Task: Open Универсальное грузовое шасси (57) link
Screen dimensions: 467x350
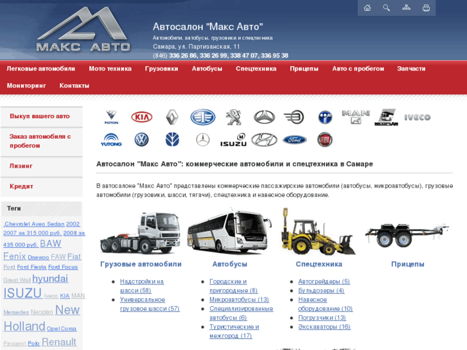Action: click(x=150, y=304)
